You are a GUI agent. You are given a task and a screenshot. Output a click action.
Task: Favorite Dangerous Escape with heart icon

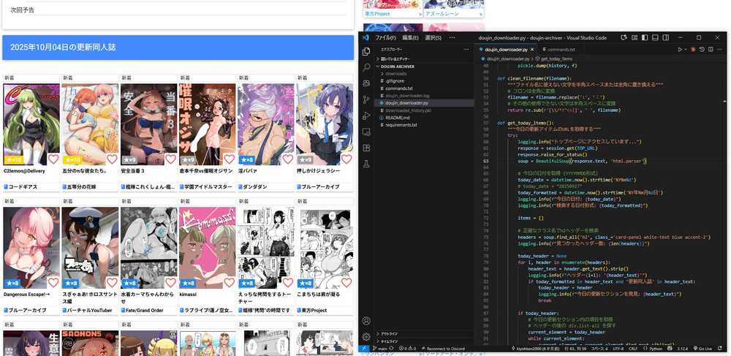tap(53, 283)
